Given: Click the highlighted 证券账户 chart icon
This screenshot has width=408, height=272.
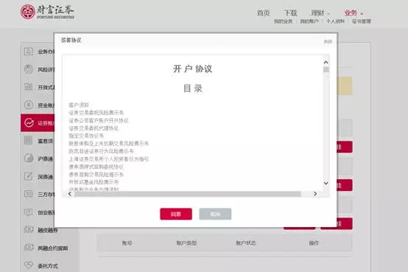Looking at the screenshot, I should click(29, 122).
